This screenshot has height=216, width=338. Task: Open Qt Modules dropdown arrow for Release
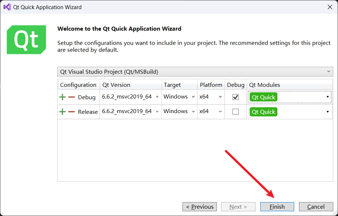[327, 112]
